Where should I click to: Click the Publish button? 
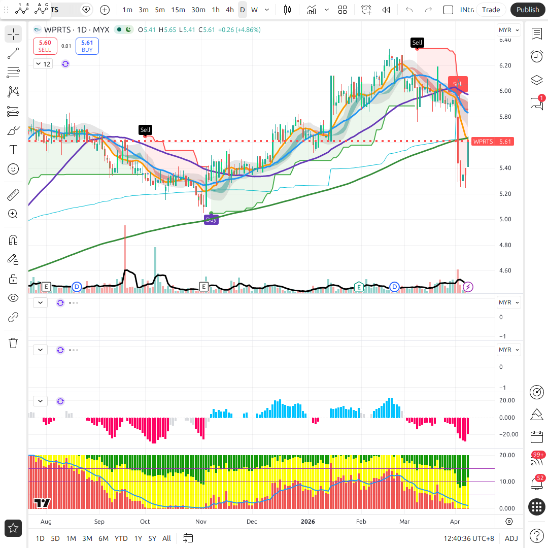click(528, 10)
